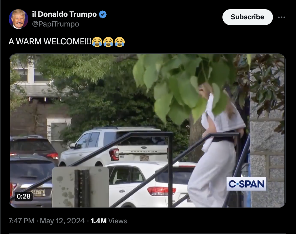The height and width of the screenshot is (234, 296).
Task: Open the 7:47 PM post timestamp link
Action: 22,221
